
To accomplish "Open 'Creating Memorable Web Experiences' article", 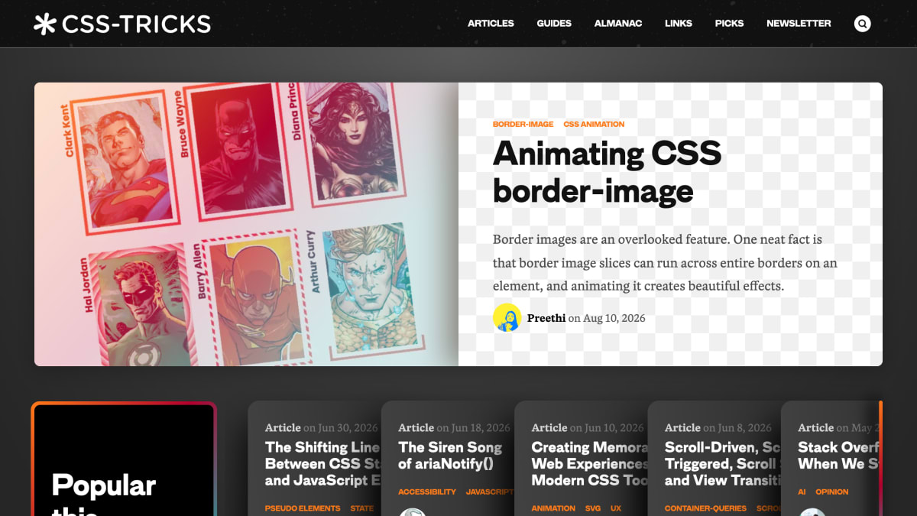I will pyautogui.click(x=589, y=464).
